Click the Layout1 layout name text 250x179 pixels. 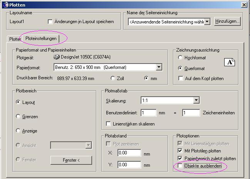(17, 22)
